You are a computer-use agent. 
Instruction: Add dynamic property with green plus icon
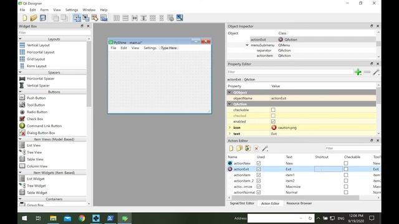pos(358,72)
